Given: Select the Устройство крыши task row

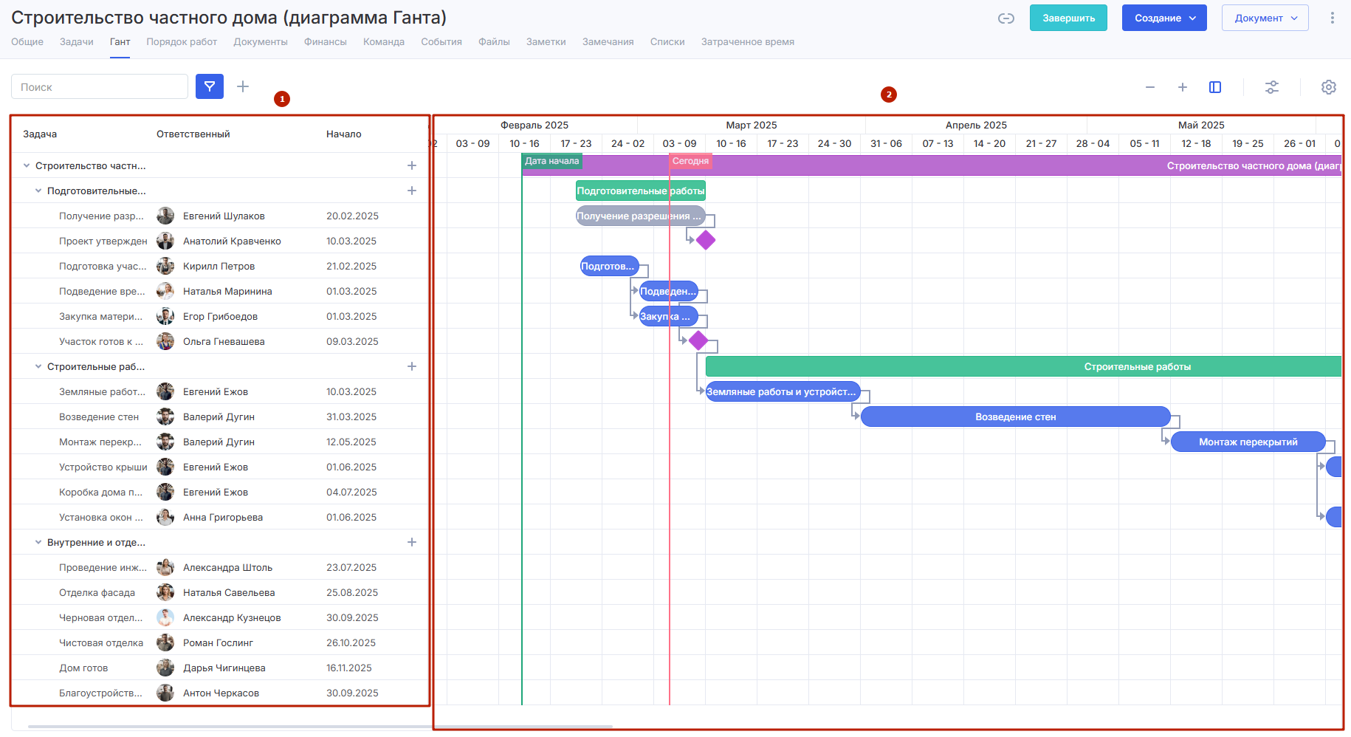Looking at the screenshot, I should pyautogui.click(x=220, y=467).
